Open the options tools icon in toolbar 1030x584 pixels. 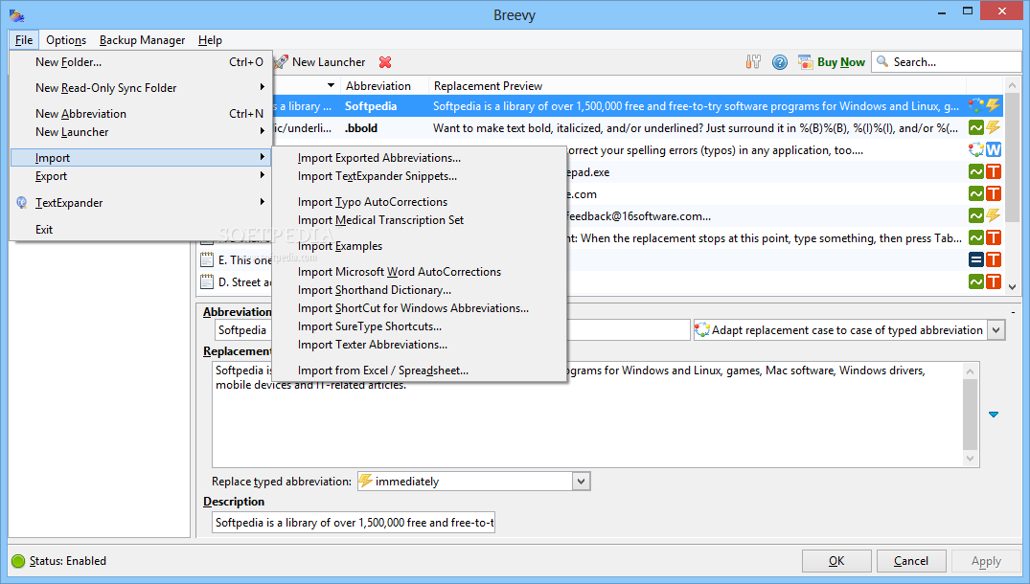[753, 62]
